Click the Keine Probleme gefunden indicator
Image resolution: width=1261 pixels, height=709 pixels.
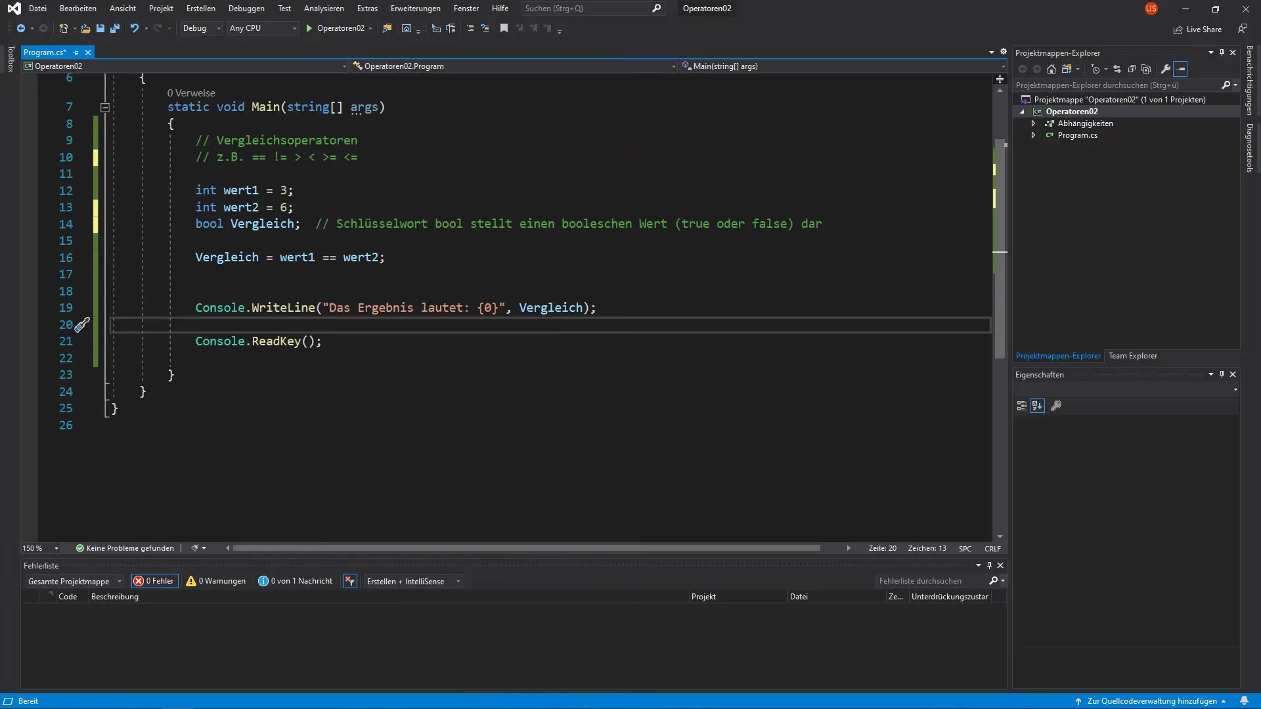tap(125, 548)
